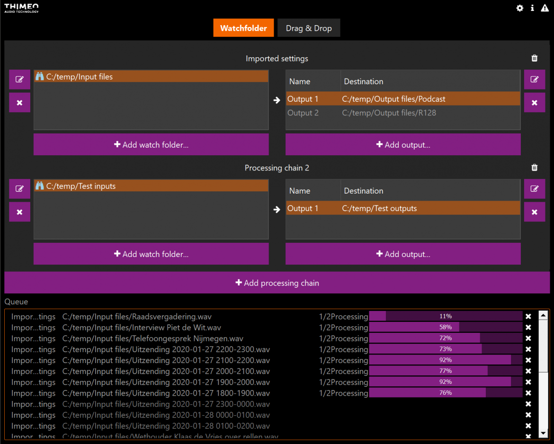Select the C:/temp/Test inputs folder entry
The height and width of the screenshot is (444, 554).
pyautogui.click(x=151, y=186)
